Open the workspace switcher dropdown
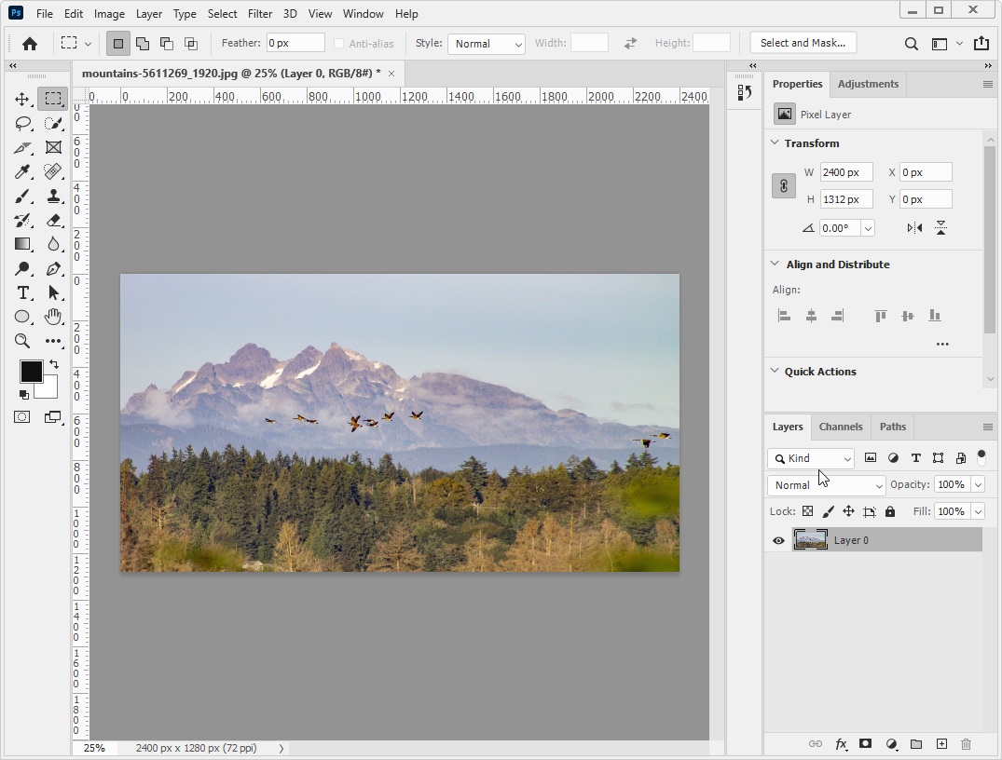This screenshot has height=760, width=1002. [x=946, y=44]
